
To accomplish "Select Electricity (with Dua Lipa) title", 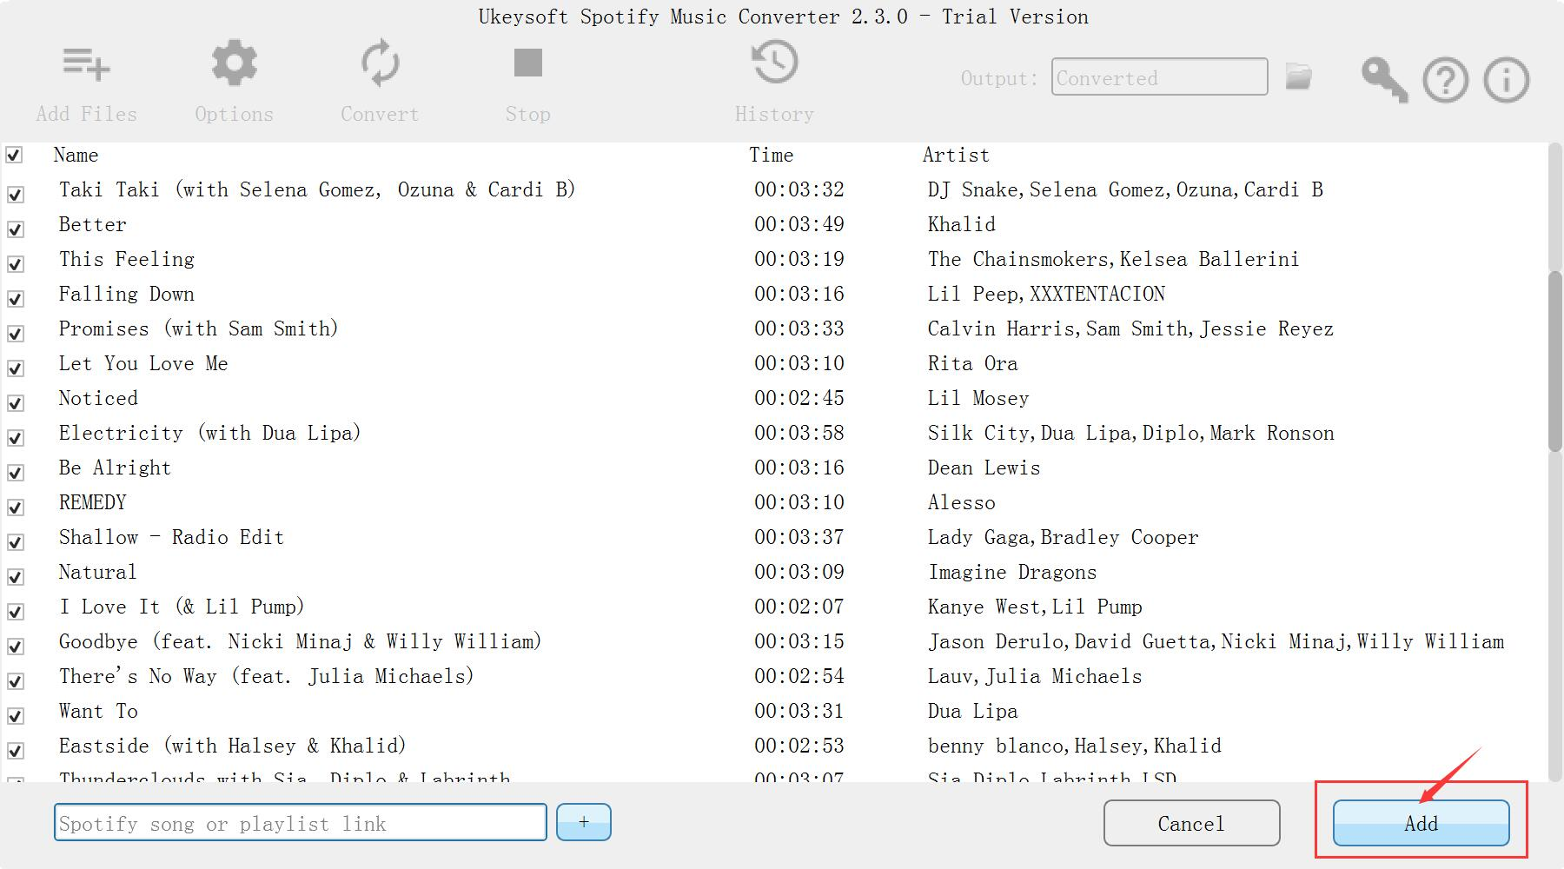I will click(209, 433).
